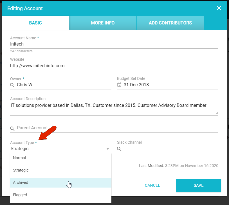
Task: Click CANCEL to discard changes
Action: tap(152, 185)
